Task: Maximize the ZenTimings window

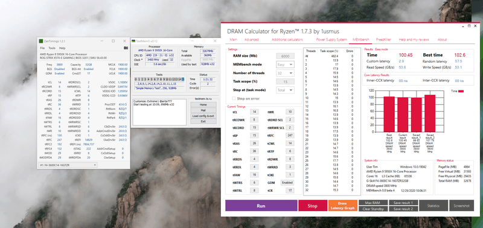Action: [113, 41]
